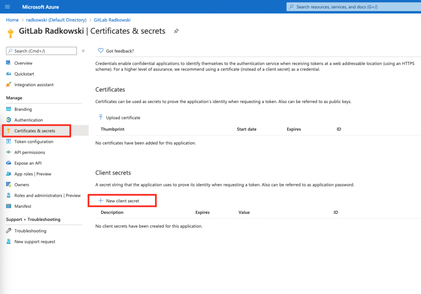Open the hamburger portal menu

[x=7, y=7]
